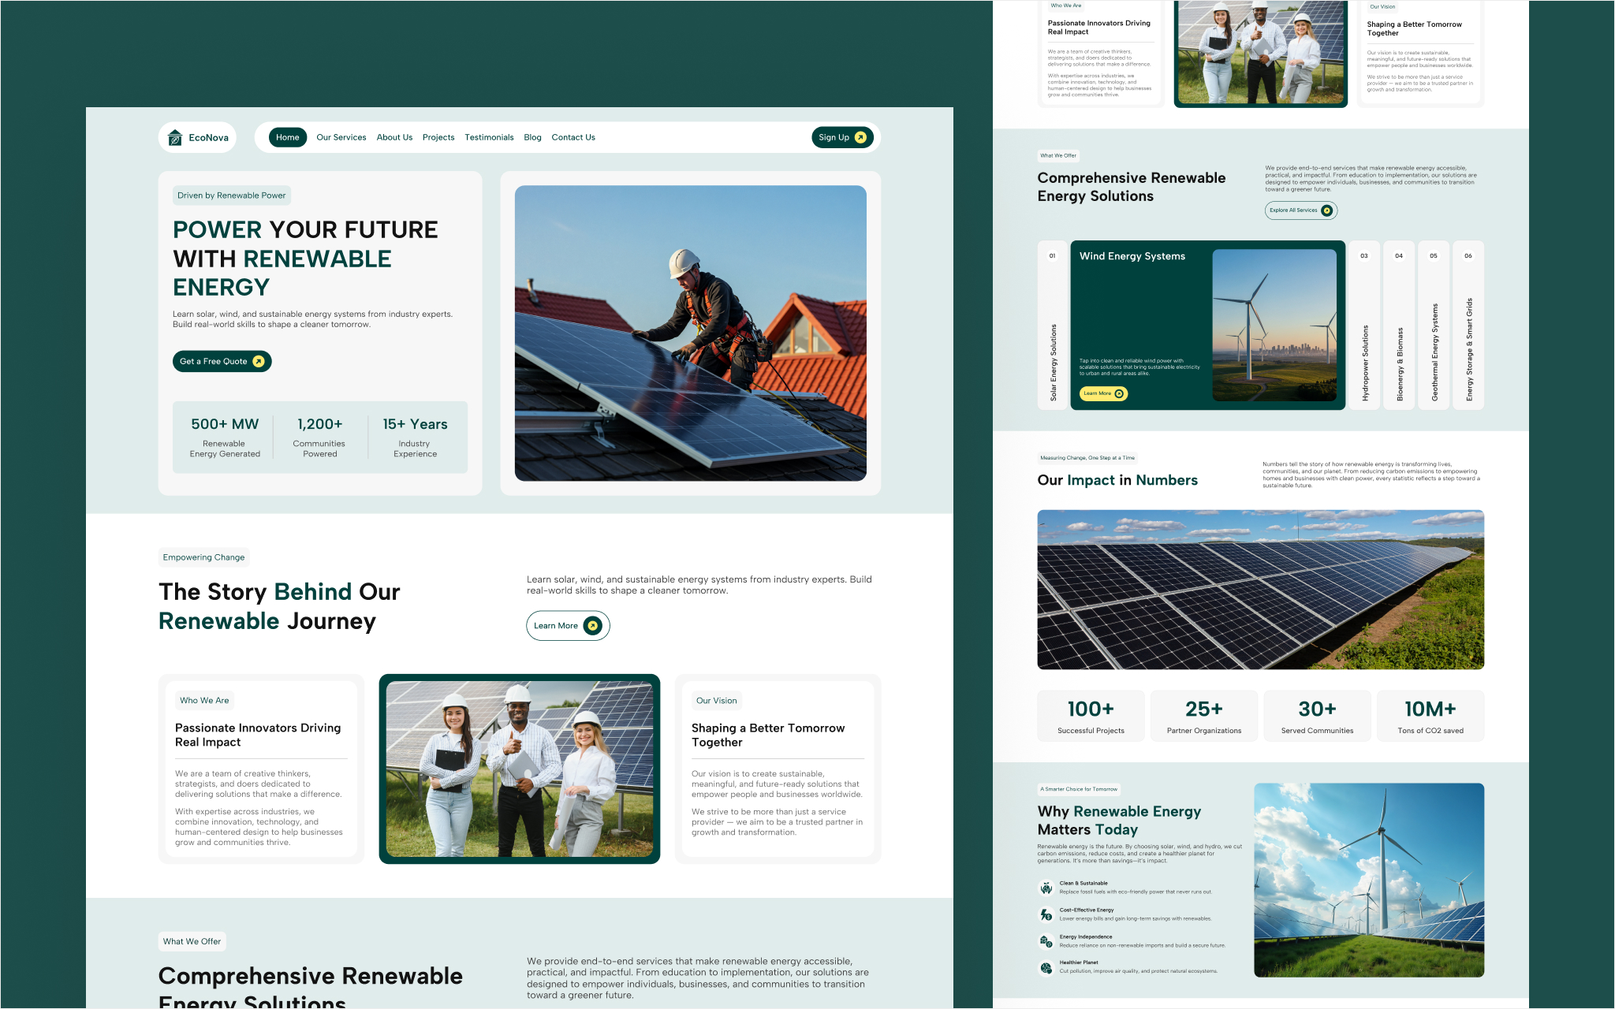Screen dimensions: 1615x1009
Task: Select the Home nav pill
Action: point(288,137)
